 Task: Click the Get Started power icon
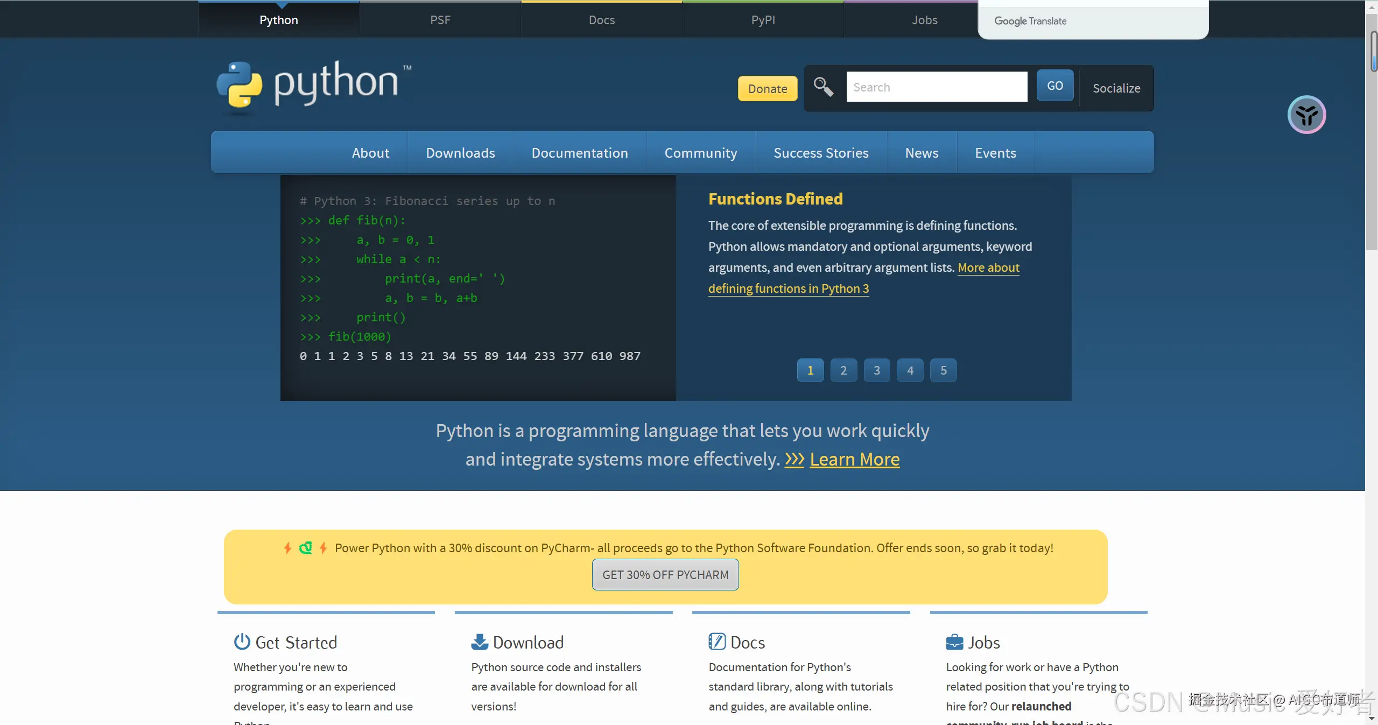(x=242, y=642)
